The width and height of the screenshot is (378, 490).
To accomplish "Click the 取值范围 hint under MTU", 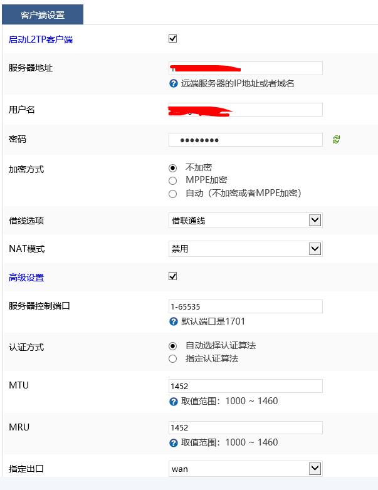I will click(x=229, y=401).
